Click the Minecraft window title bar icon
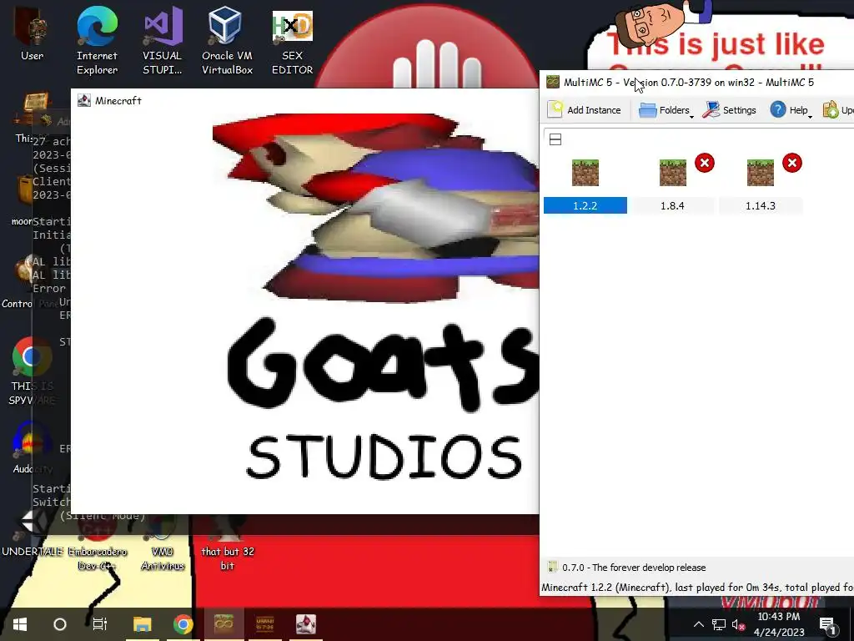Image resolution: width=854 pixels, height=641 pixels. pos(84,100)
